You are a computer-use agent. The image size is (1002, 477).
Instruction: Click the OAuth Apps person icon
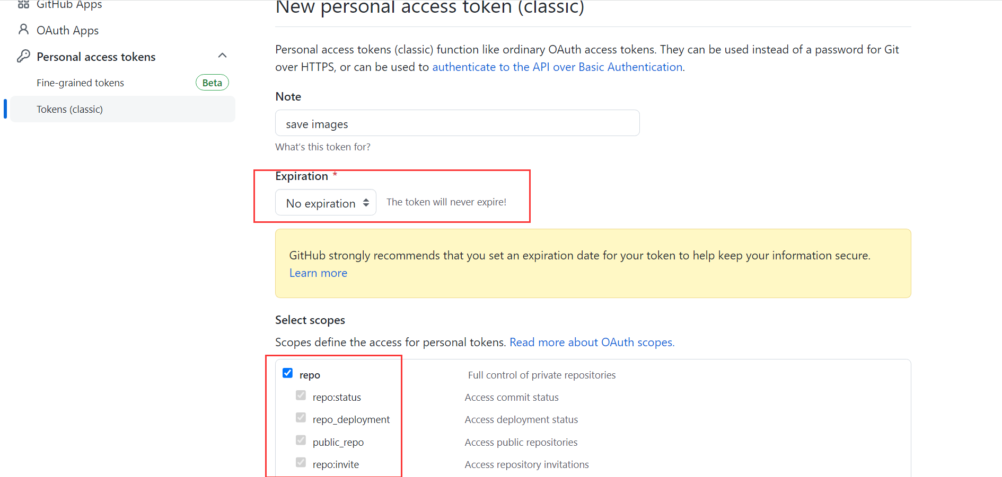pos(23,29)
